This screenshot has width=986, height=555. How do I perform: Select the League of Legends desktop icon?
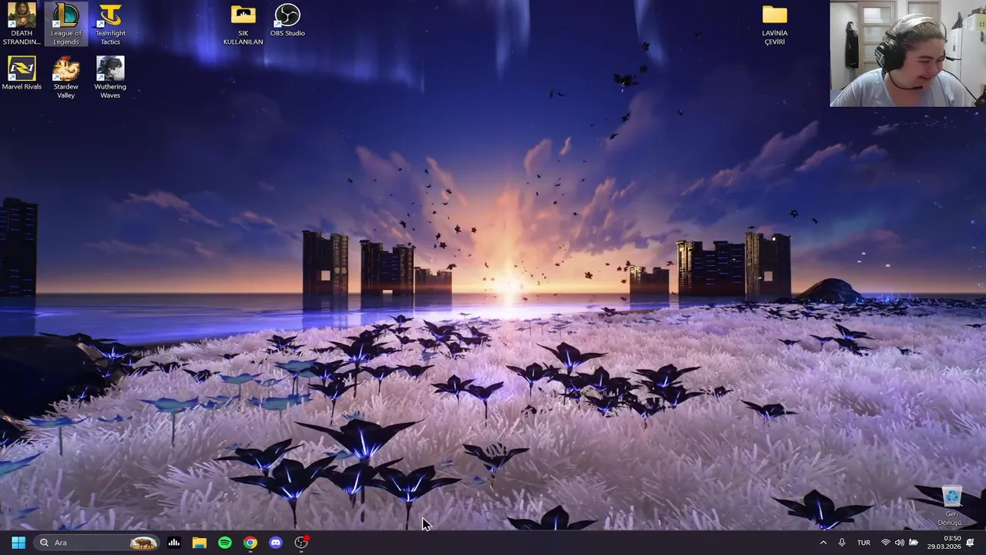(x=66, y=24)
